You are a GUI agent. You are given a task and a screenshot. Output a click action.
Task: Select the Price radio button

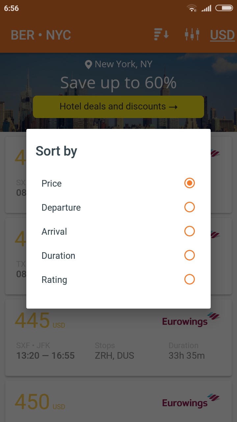pyautogui.click(x=190, y=183)
